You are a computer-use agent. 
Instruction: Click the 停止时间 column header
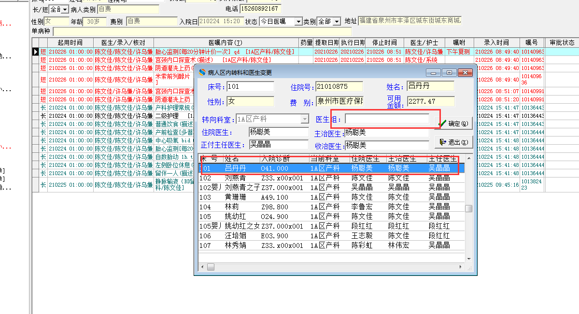pos(384,42)
